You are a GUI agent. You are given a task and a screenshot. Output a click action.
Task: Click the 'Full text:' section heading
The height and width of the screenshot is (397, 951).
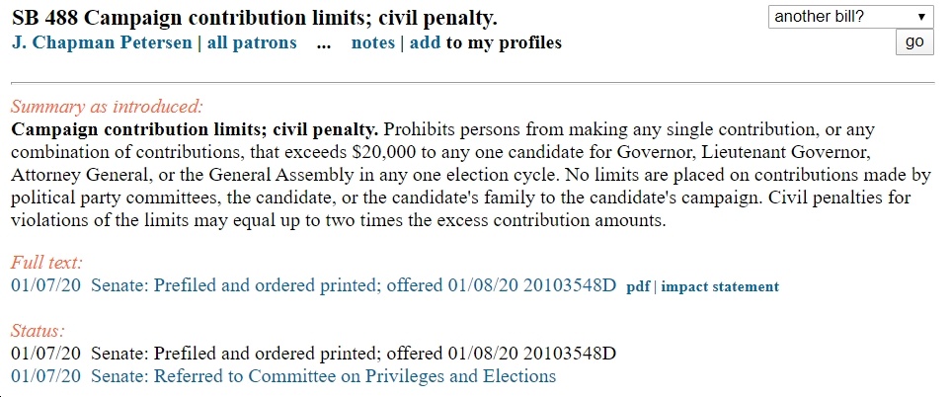click(x=46, y=263)
